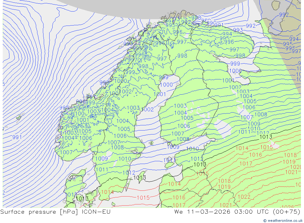Click the 1016 red label in Russia
The image size is (304, 223).
pos(255,155)
